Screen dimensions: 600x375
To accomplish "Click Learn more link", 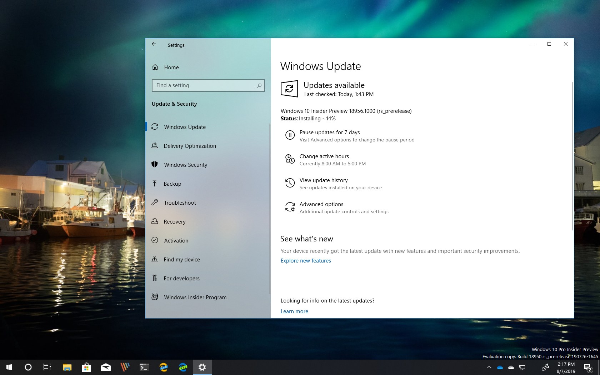I will pos(294,311).
